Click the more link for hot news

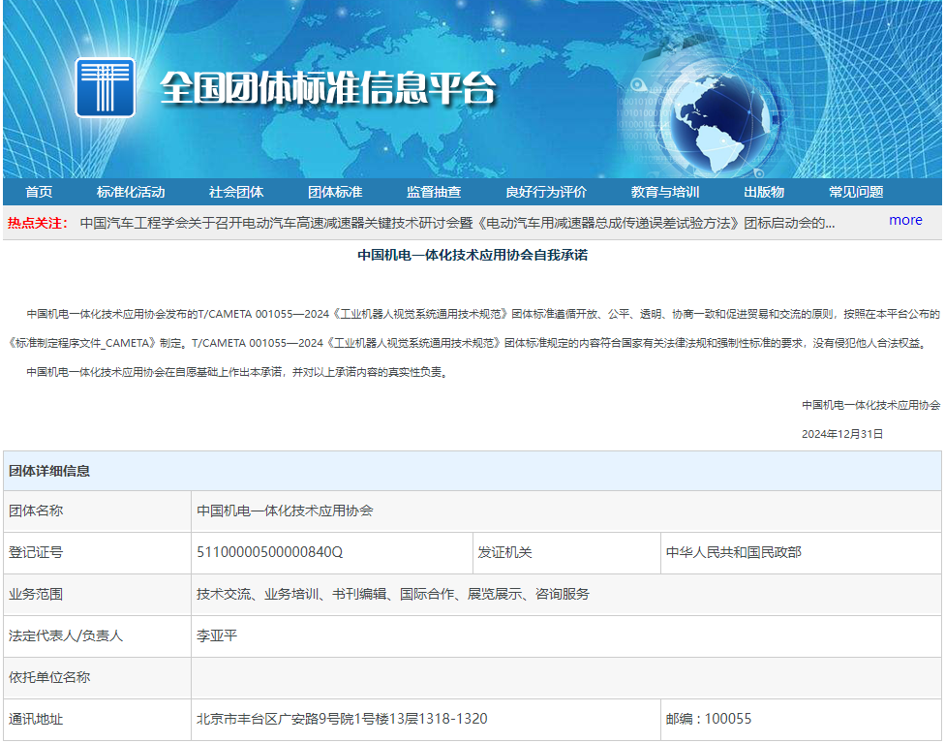[x=905, y=220]
